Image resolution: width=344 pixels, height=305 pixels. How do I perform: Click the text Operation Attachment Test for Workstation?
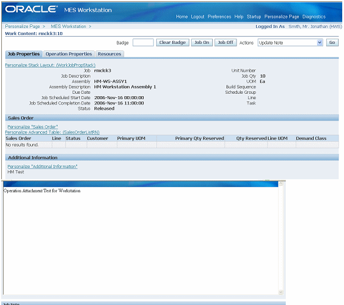pos(42,190)
